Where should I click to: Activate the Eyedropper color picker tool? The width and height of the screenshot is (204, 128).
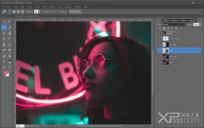[x=4, y=50]
